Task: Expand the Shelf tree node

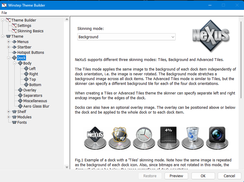Action: [x=9, y=112]
